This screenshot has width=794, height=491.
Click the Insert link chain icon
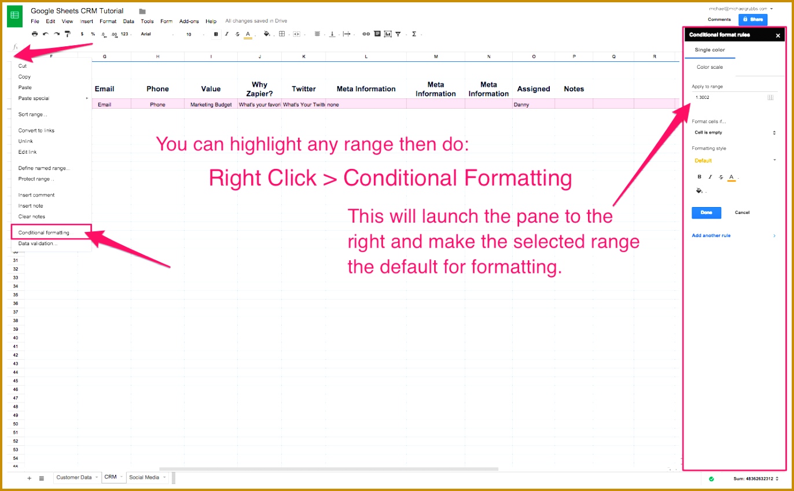click(366, 34)
